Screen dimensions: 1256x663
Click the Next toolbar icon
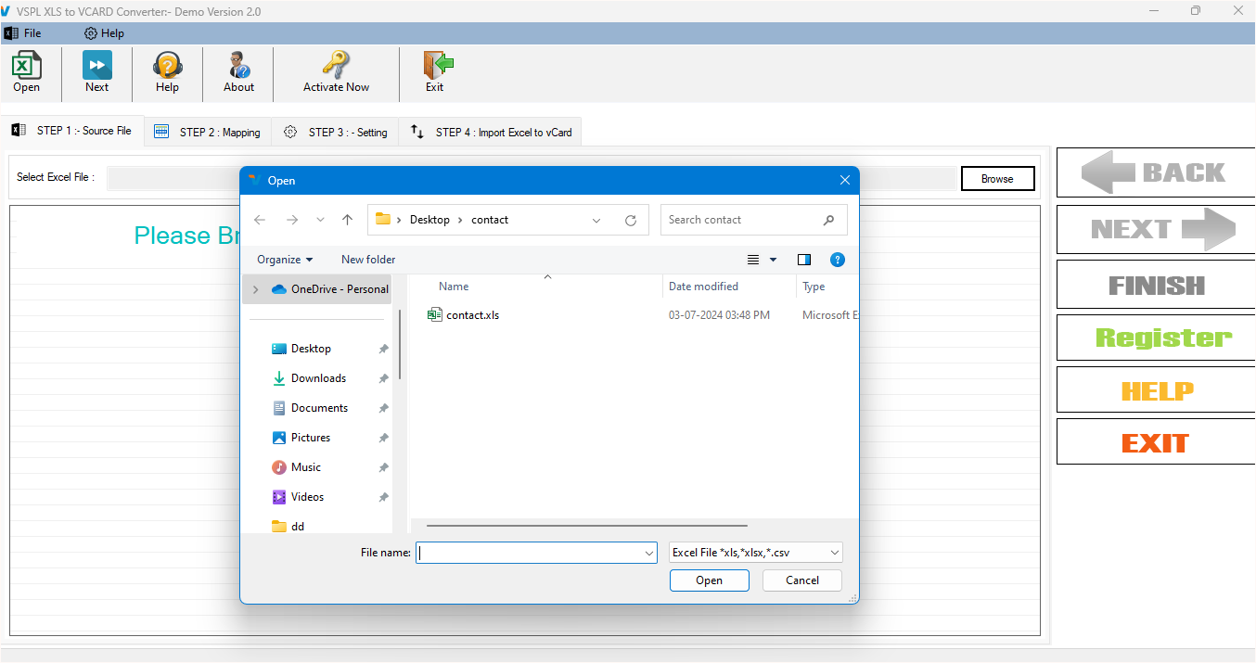click(x=96, y=66)
